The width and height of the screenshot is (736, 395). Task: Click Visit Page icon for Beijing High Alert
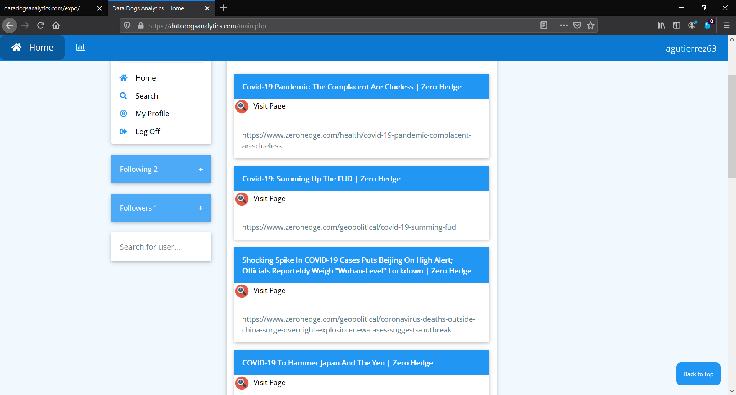coord(242,291)
